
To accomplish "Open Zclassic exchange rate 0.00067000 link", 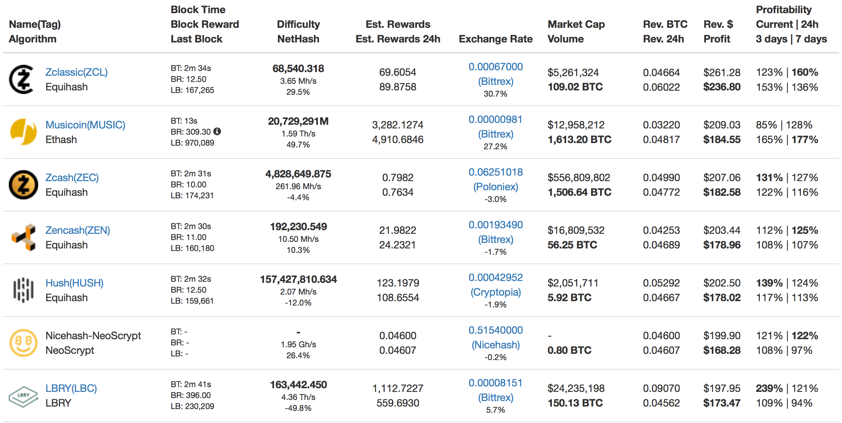I will point(495,67).
